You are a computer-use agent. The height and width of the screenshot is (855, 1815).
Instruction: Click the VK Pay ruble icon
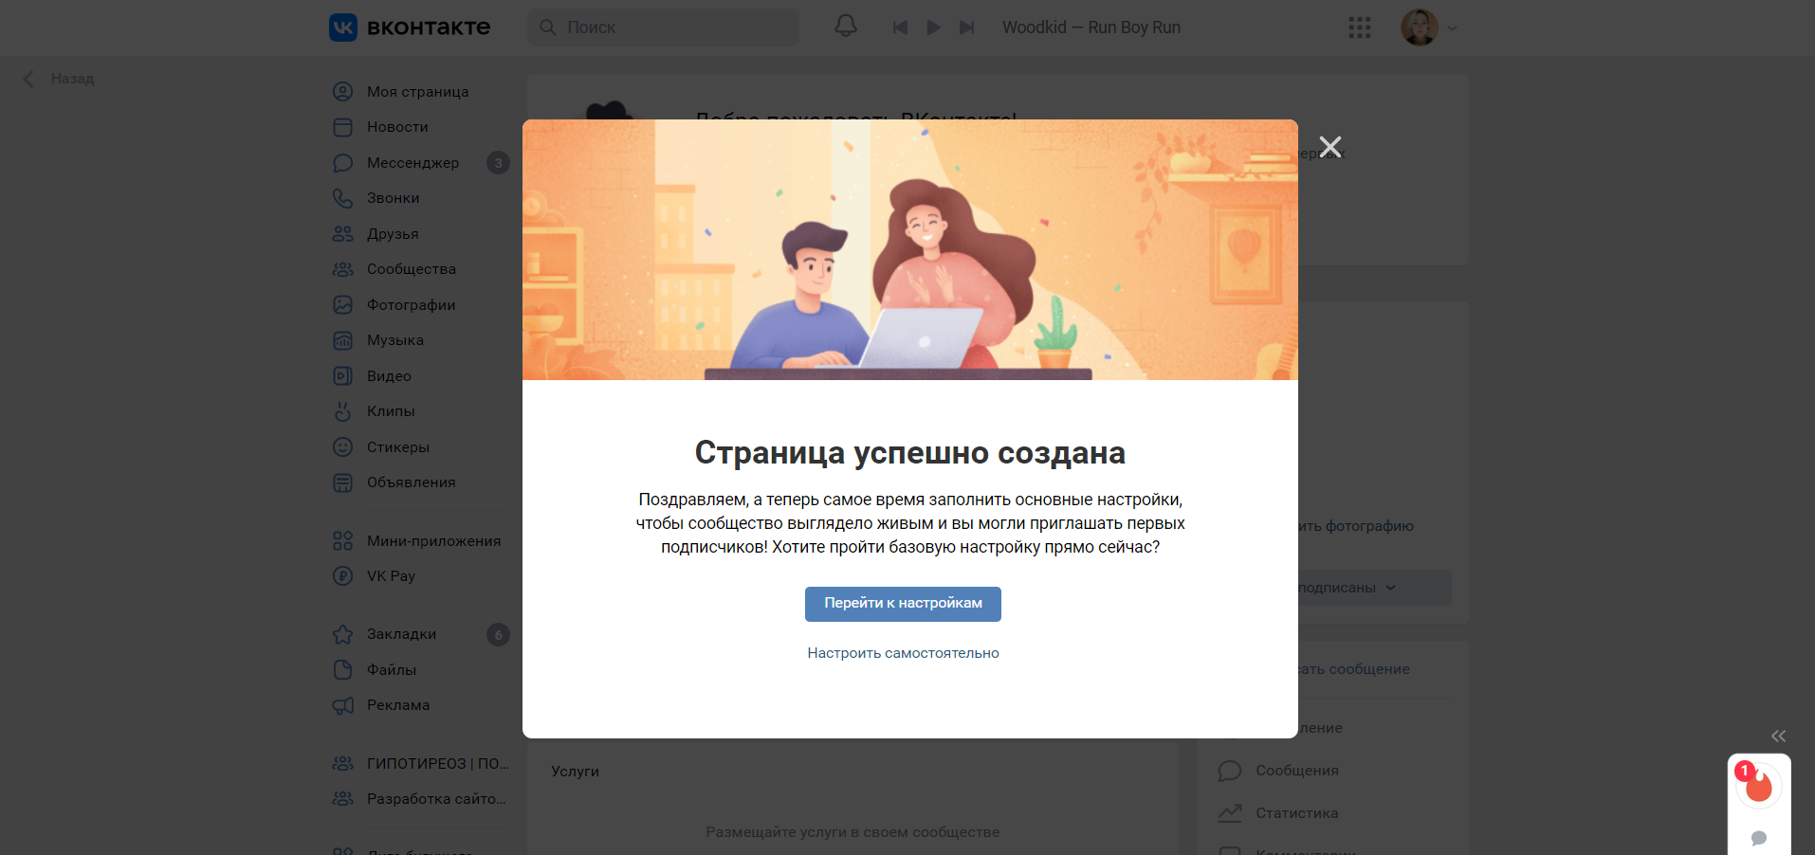click(x=342, y=576)
